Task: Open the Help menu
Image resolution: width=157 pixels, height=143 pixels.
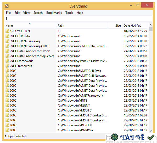Action: point(80,13)
